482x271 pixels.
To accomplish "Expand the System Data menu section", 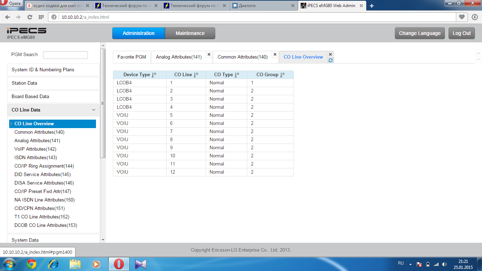I will [x=53, y=240].
